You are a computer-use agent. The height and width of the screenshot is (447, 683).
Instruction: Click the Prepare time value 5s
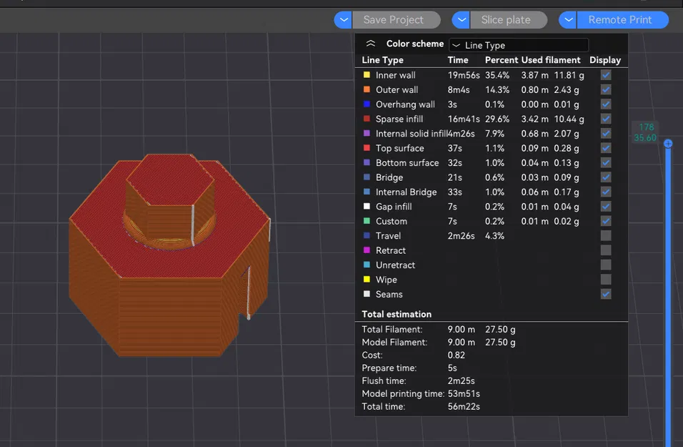452,368
